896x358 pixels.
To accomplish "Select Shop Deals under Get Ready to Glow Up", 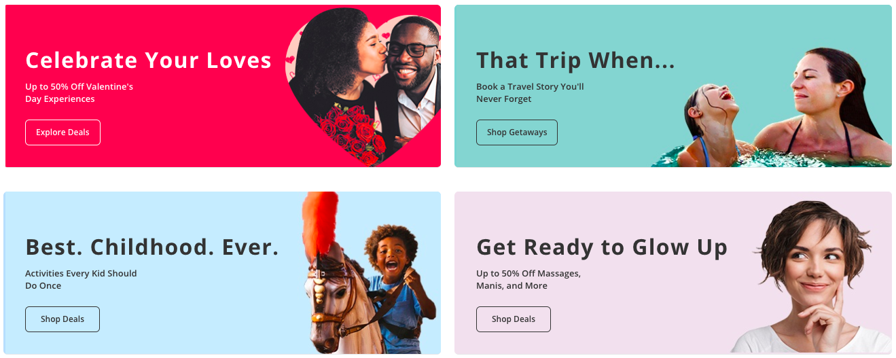I will pyautogui.click(x=514, y=319).
